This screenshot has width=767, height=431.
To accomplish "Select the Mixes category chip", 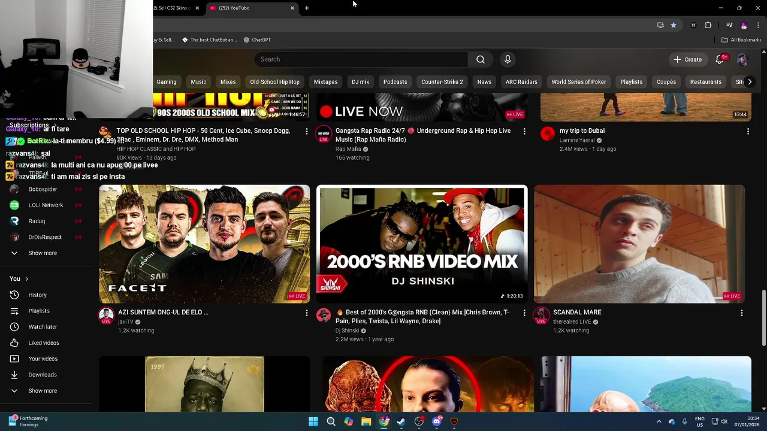I will click(x=228, y=82).
